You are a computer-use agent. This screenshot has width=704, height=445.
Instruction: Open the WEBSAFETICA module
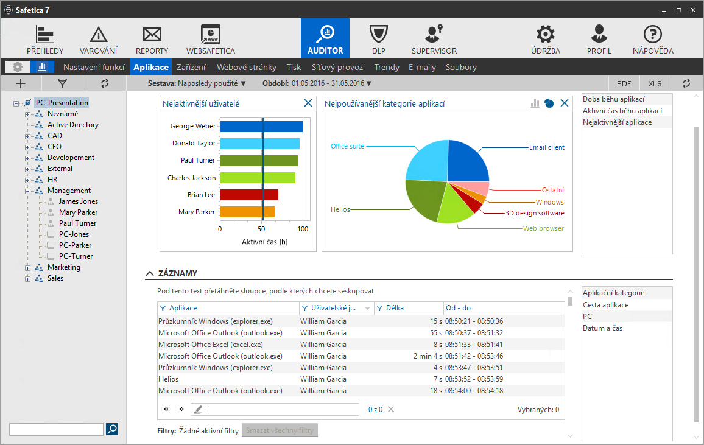coord(211,40)
